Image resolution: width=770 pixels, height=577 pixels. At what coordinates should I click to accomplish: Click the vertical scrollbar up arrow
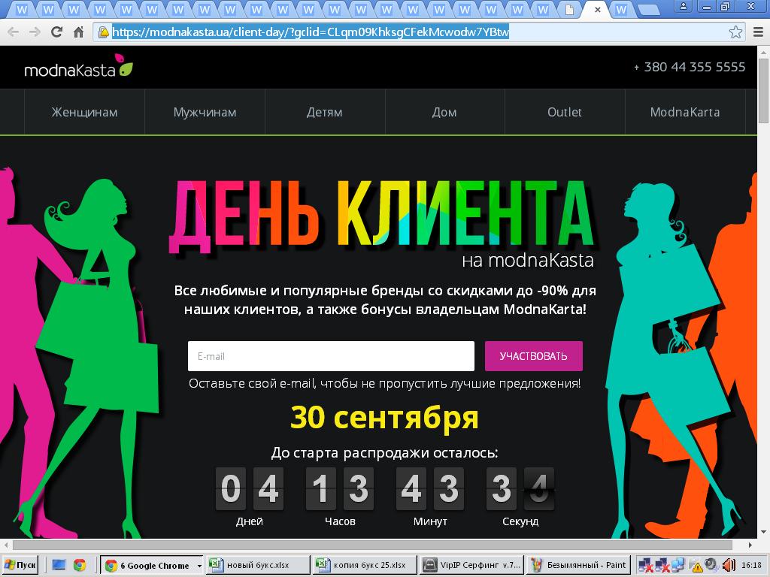click(x=764, y=52)
